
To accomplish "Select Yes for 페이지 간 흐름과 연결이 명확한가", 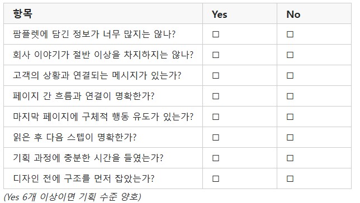I will [216, 96].
